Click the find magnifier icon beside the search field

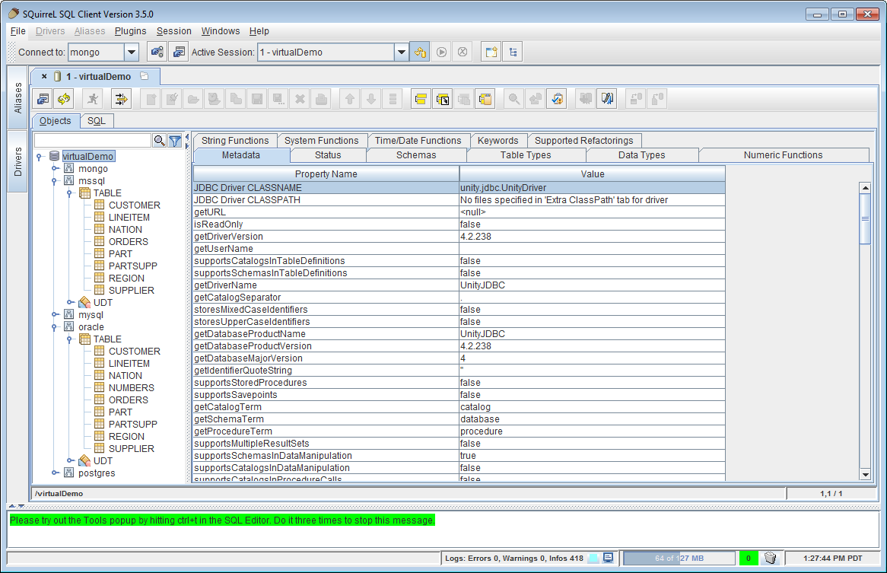coord(159,141)
